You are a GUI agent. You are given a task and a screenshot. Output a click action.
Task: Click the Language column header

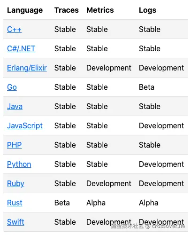click(25, 10)
